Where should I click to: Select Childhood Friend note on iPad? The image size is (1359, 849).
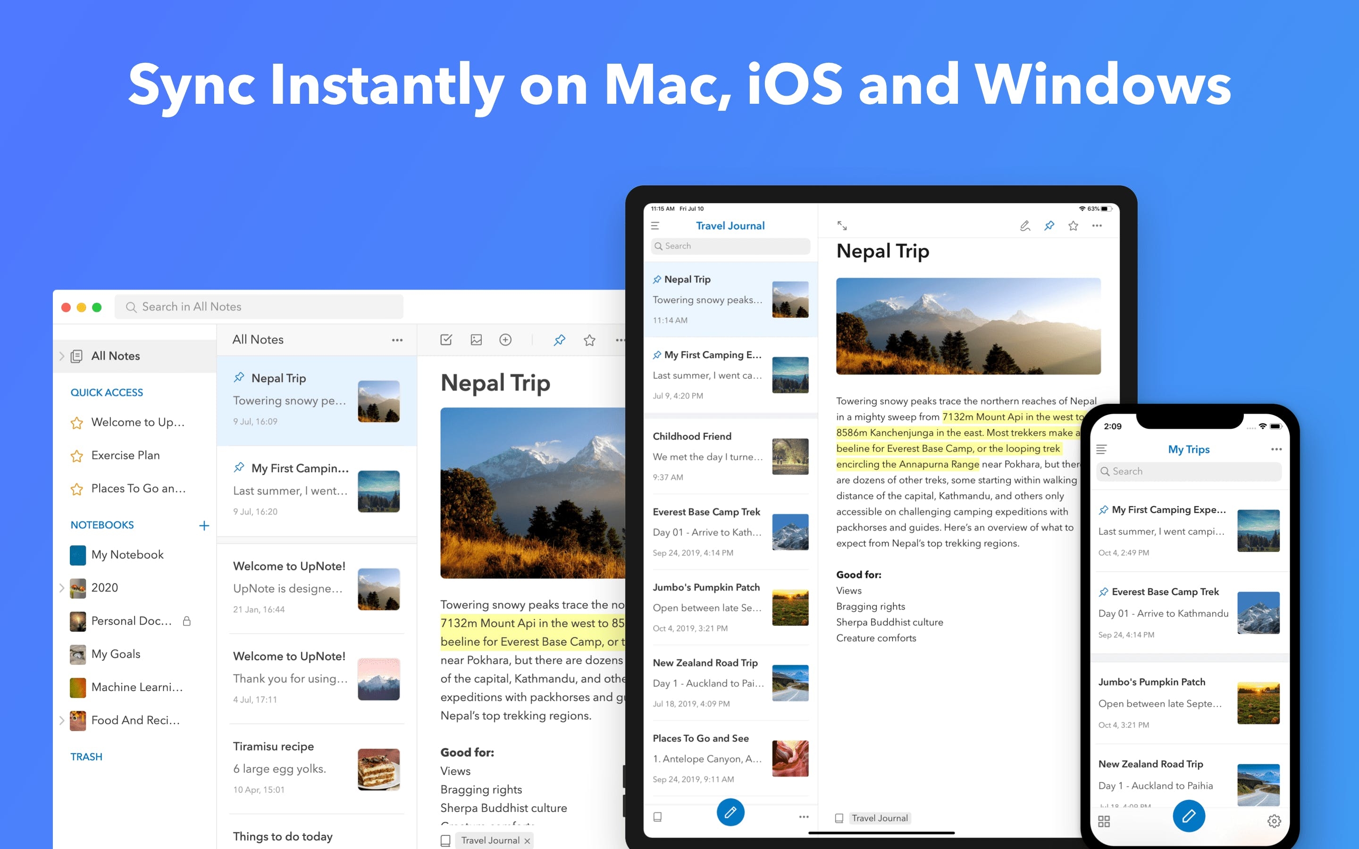(x=730, y=457)
